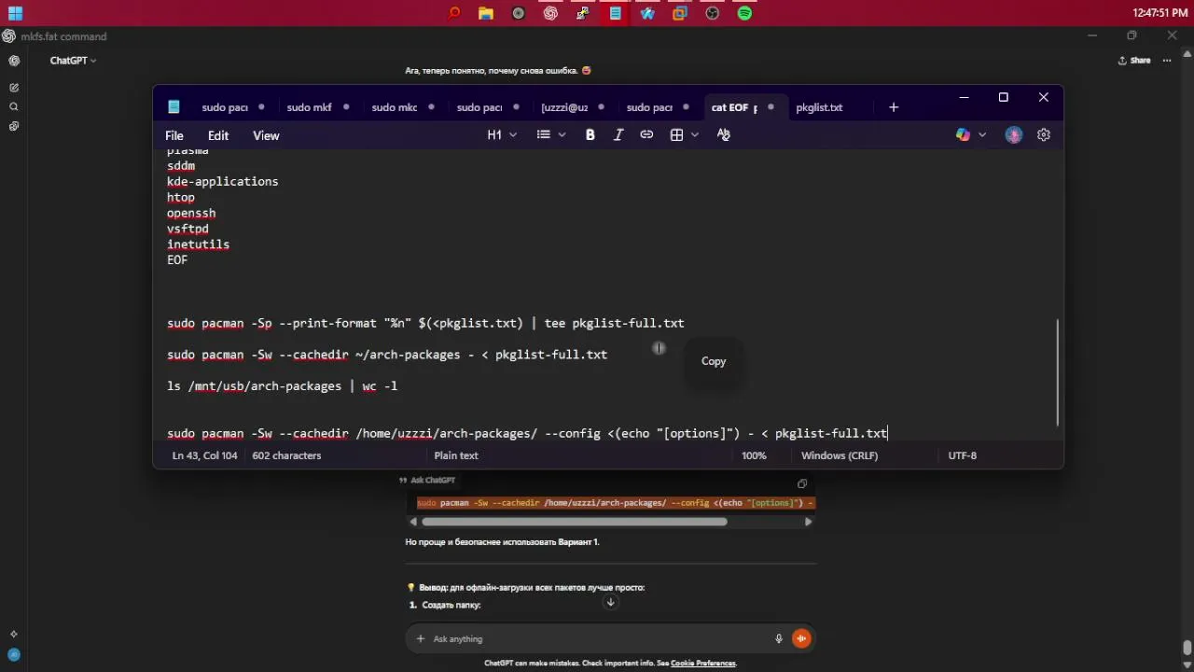Select the cat EOF tab

tap(734, 107)
